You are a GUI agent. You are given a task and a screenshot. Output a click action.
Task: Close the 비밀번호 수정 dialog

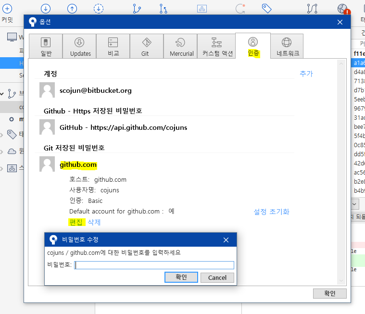[226, 240]
